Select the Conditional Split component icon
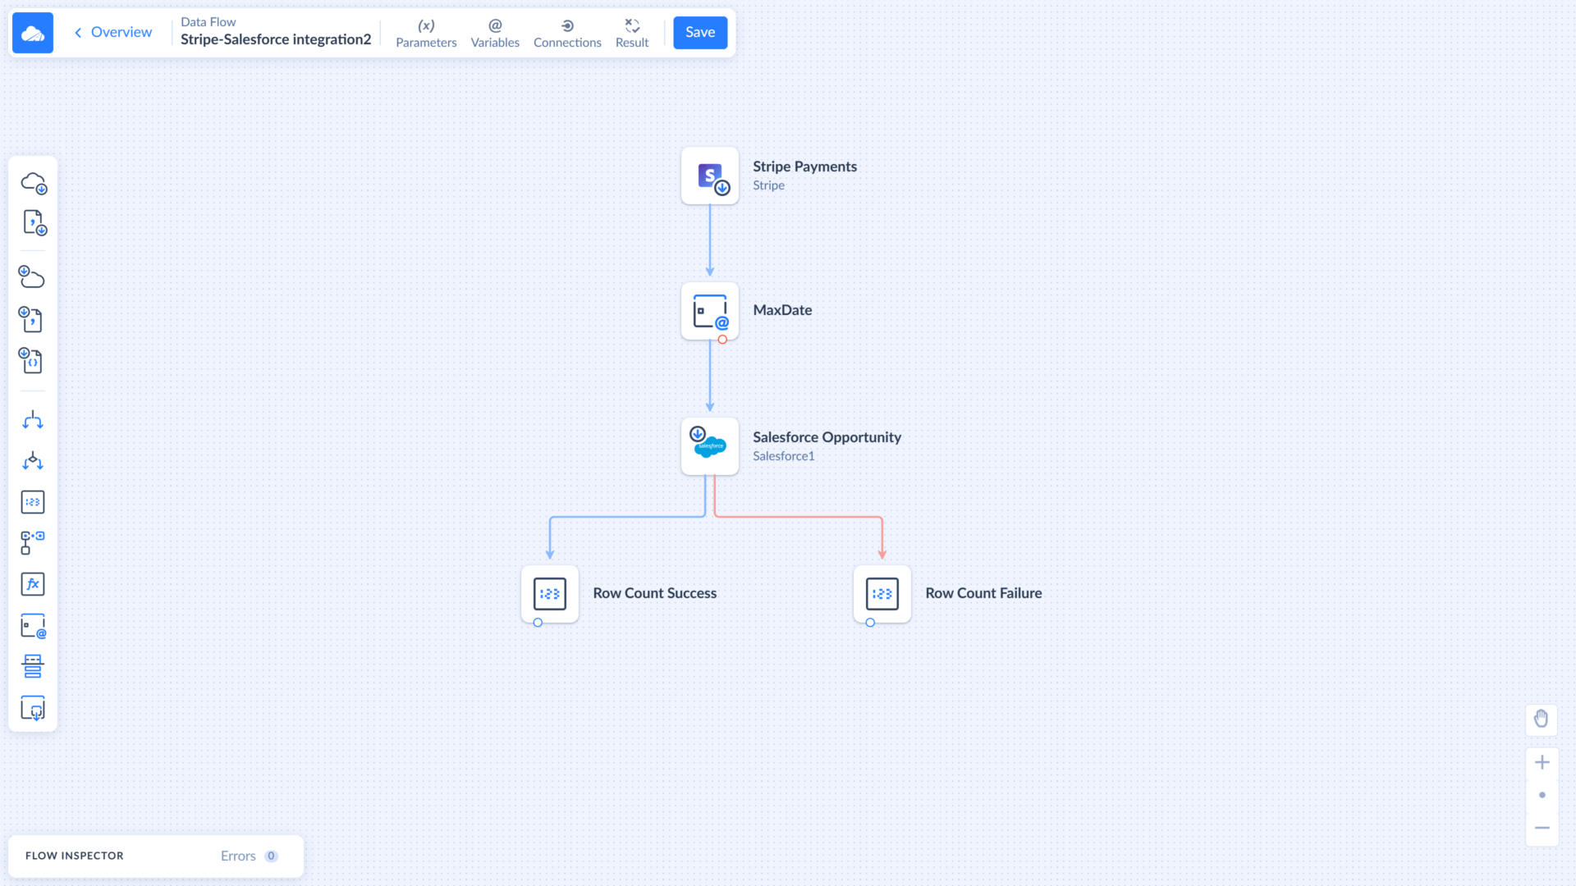This screenshot has height=886, width=1576. (x=33, y=461)
